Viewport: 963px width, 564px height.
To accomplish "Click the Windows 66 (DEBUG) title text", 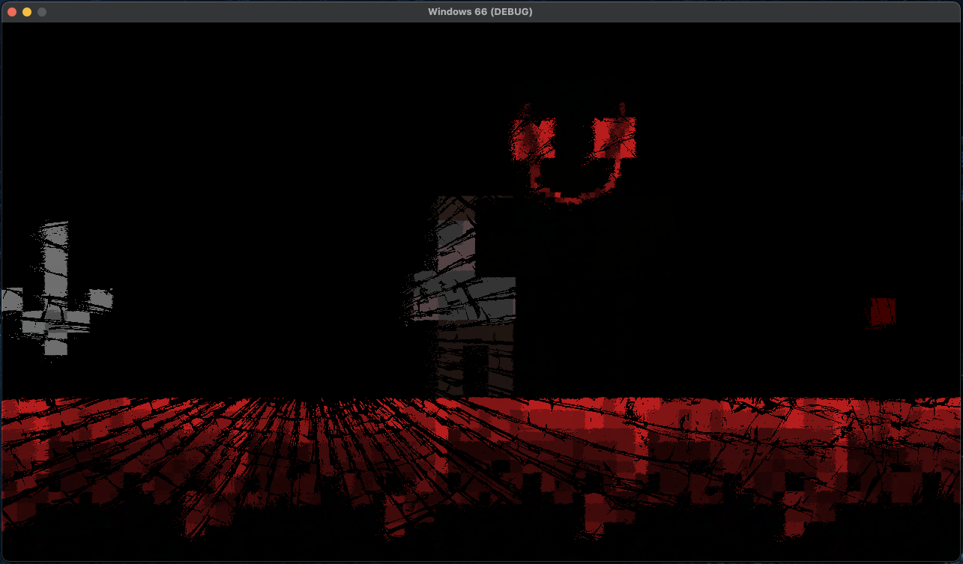I will (x=480, y=11).
